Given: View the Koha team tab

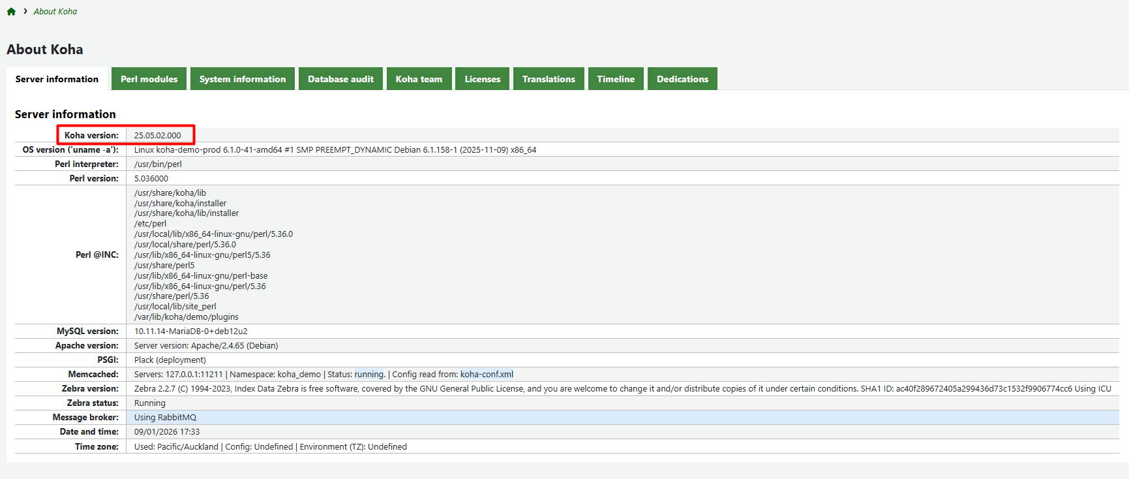Looking at the screenshot, I should [419, 79].
